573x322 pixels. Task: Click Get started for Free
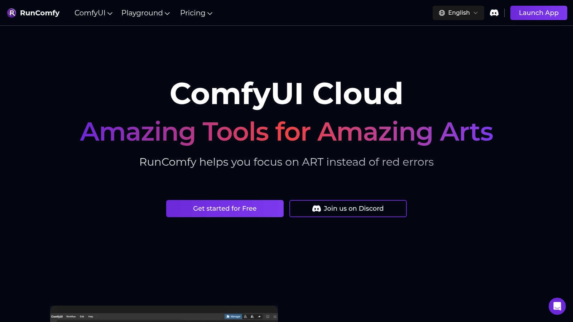click(x=225, y=209)
